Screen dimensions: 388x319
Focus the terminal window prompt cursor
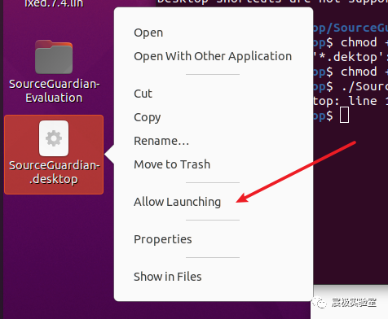[x=345, y=115]
